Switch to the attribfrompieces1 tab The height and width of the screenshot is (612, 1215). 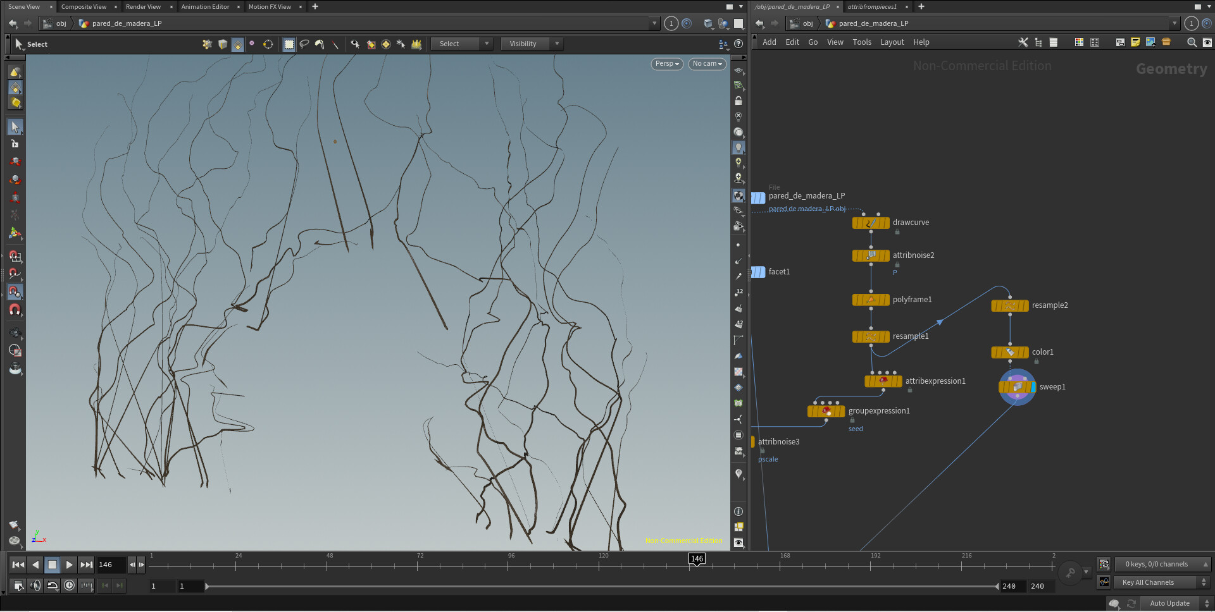pos(872,6)
